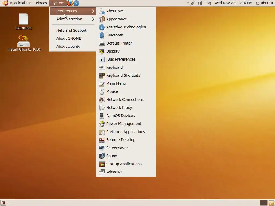Select the Install Ubuntu 9.10 desktop icon
275x206 pixels.
(x=24, y=43)
